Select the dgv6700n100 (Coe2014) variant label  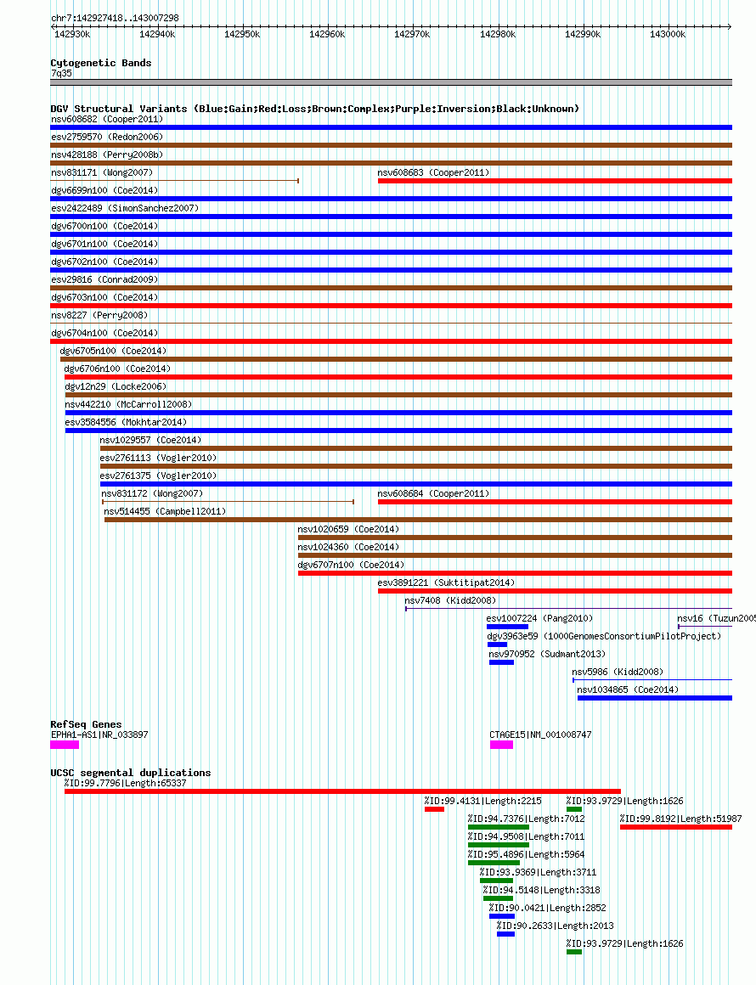pos(104,226)
